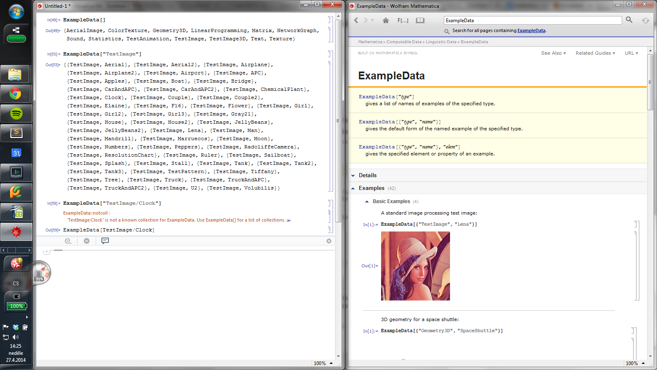Open notebook zoom 100% menu in Untitled-1
Screen dimensions: 657x370
pos(323,363)
